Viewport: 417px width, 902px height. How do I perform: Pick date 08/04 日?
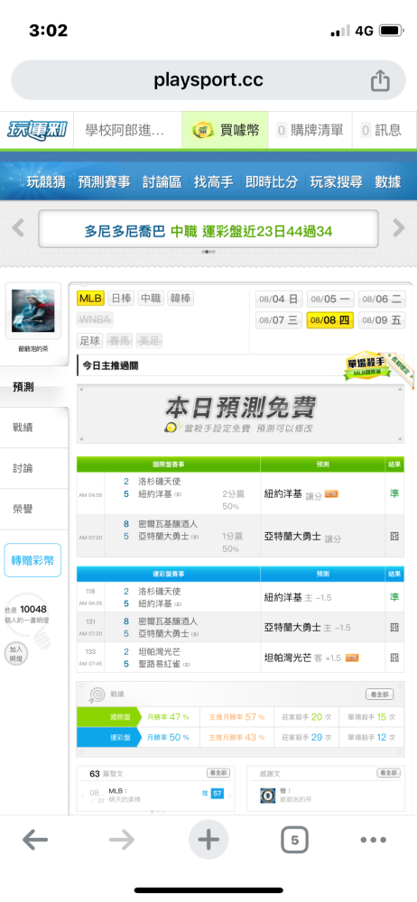coord(279,299)
